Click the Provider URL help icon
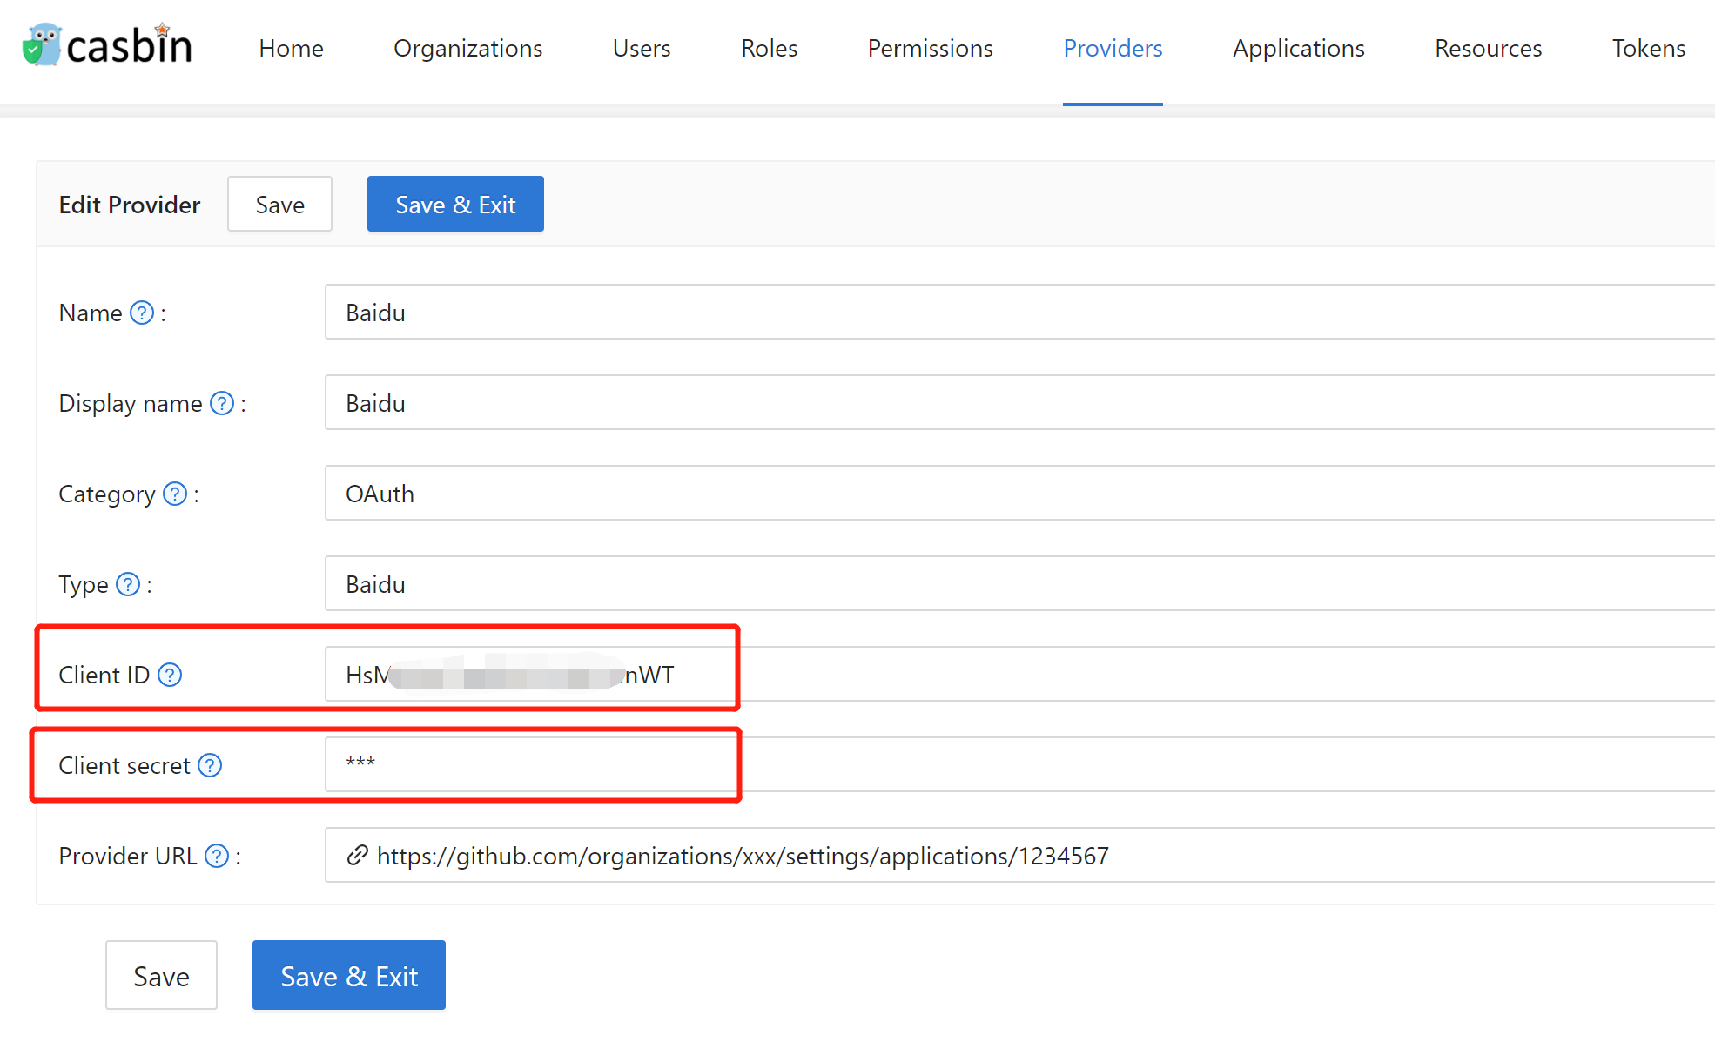Viewport: 1715px width, 1049px height. coord(215,856)
